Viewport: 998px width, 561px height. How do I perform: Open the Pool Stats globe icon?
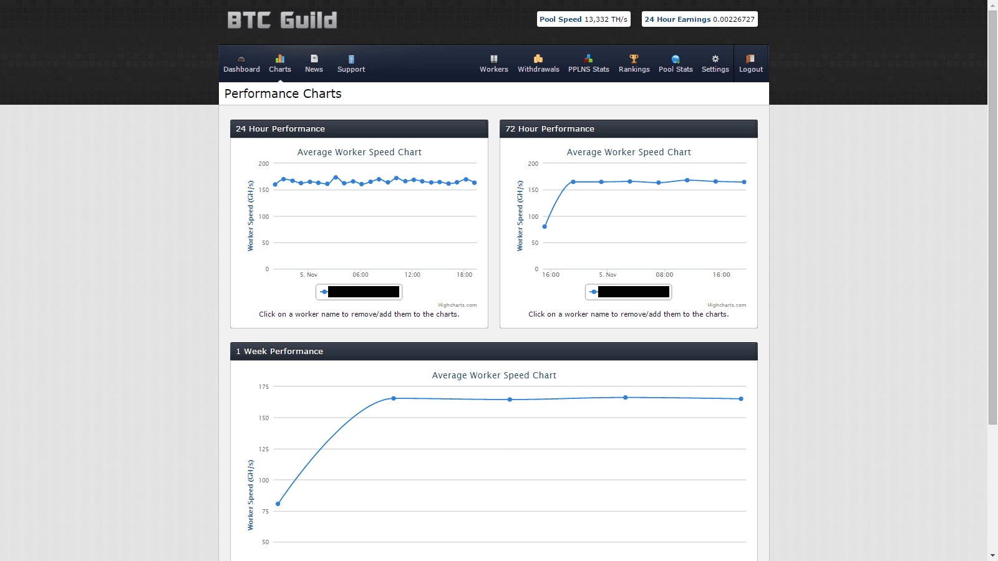point(676,59)
